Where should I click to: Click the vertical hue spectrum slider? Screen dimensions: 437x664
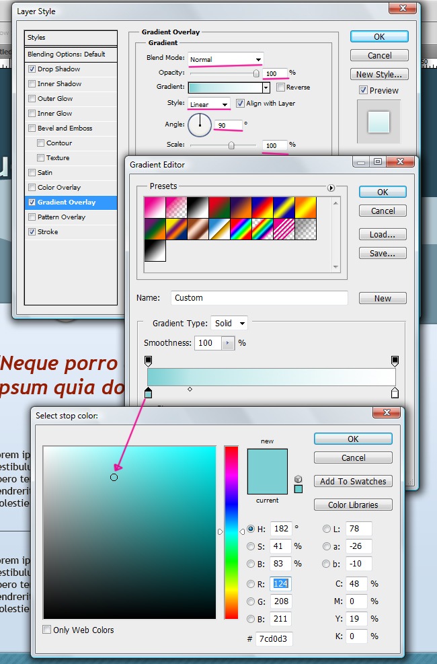click(231, 531)
